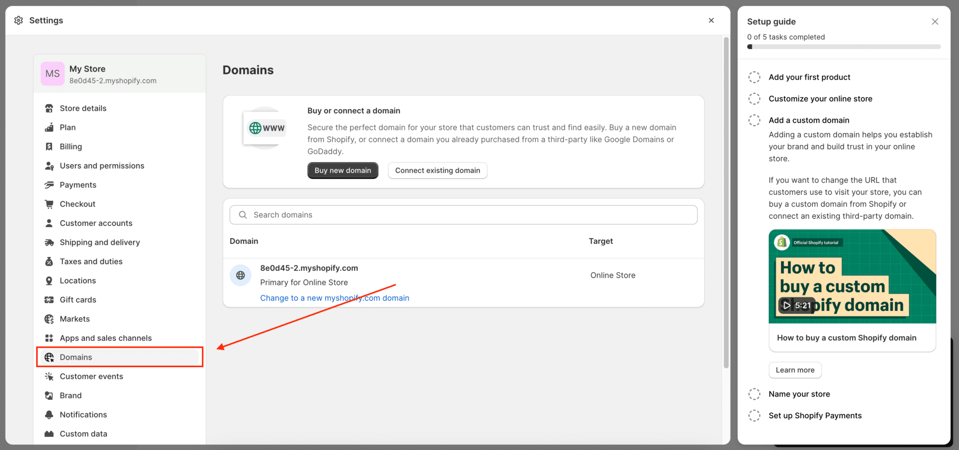This screenshot has width=959, height=450.
Task: Click the search magnifier icon in domains
Action: point(243,215)
